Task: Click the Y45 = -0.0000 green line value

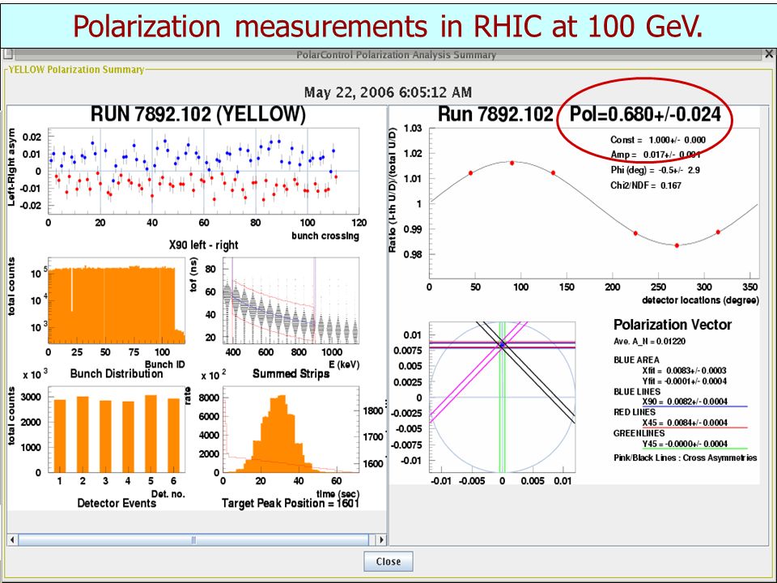Action: tap(685, 444)
